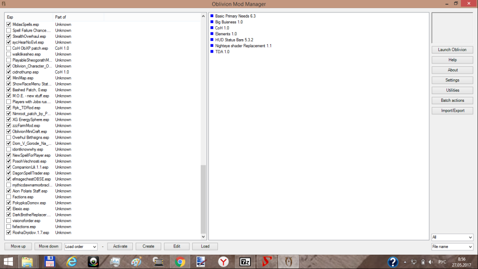Open File name sort dropdown
Image resolution: width=478 pixels, height=269 pixels.
[452, 247]
